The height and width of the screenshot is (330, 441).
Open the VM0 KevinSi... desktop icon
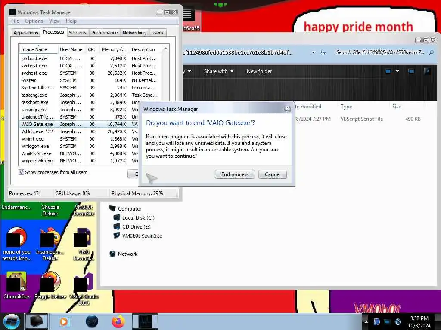pos(84,244)
